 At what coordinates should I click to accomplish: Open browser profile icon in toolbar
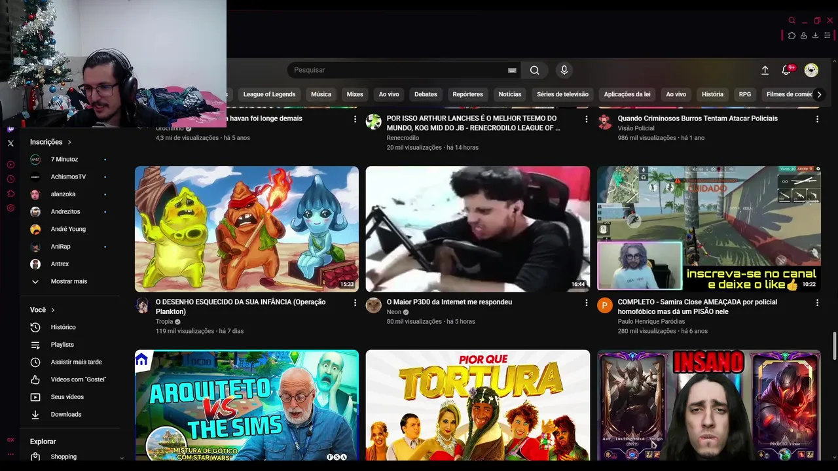803,35
